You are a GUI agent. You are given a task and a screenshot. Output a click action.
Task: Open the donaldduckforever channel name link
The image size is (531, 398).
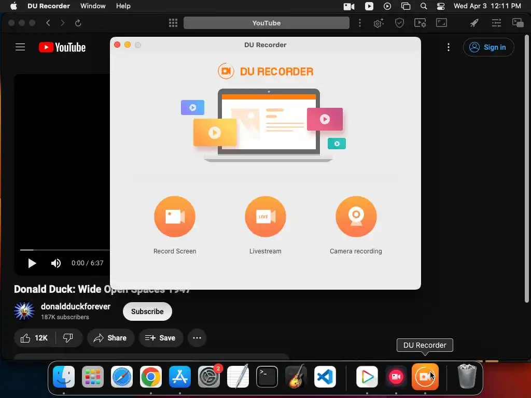click(x=76, y=307)
